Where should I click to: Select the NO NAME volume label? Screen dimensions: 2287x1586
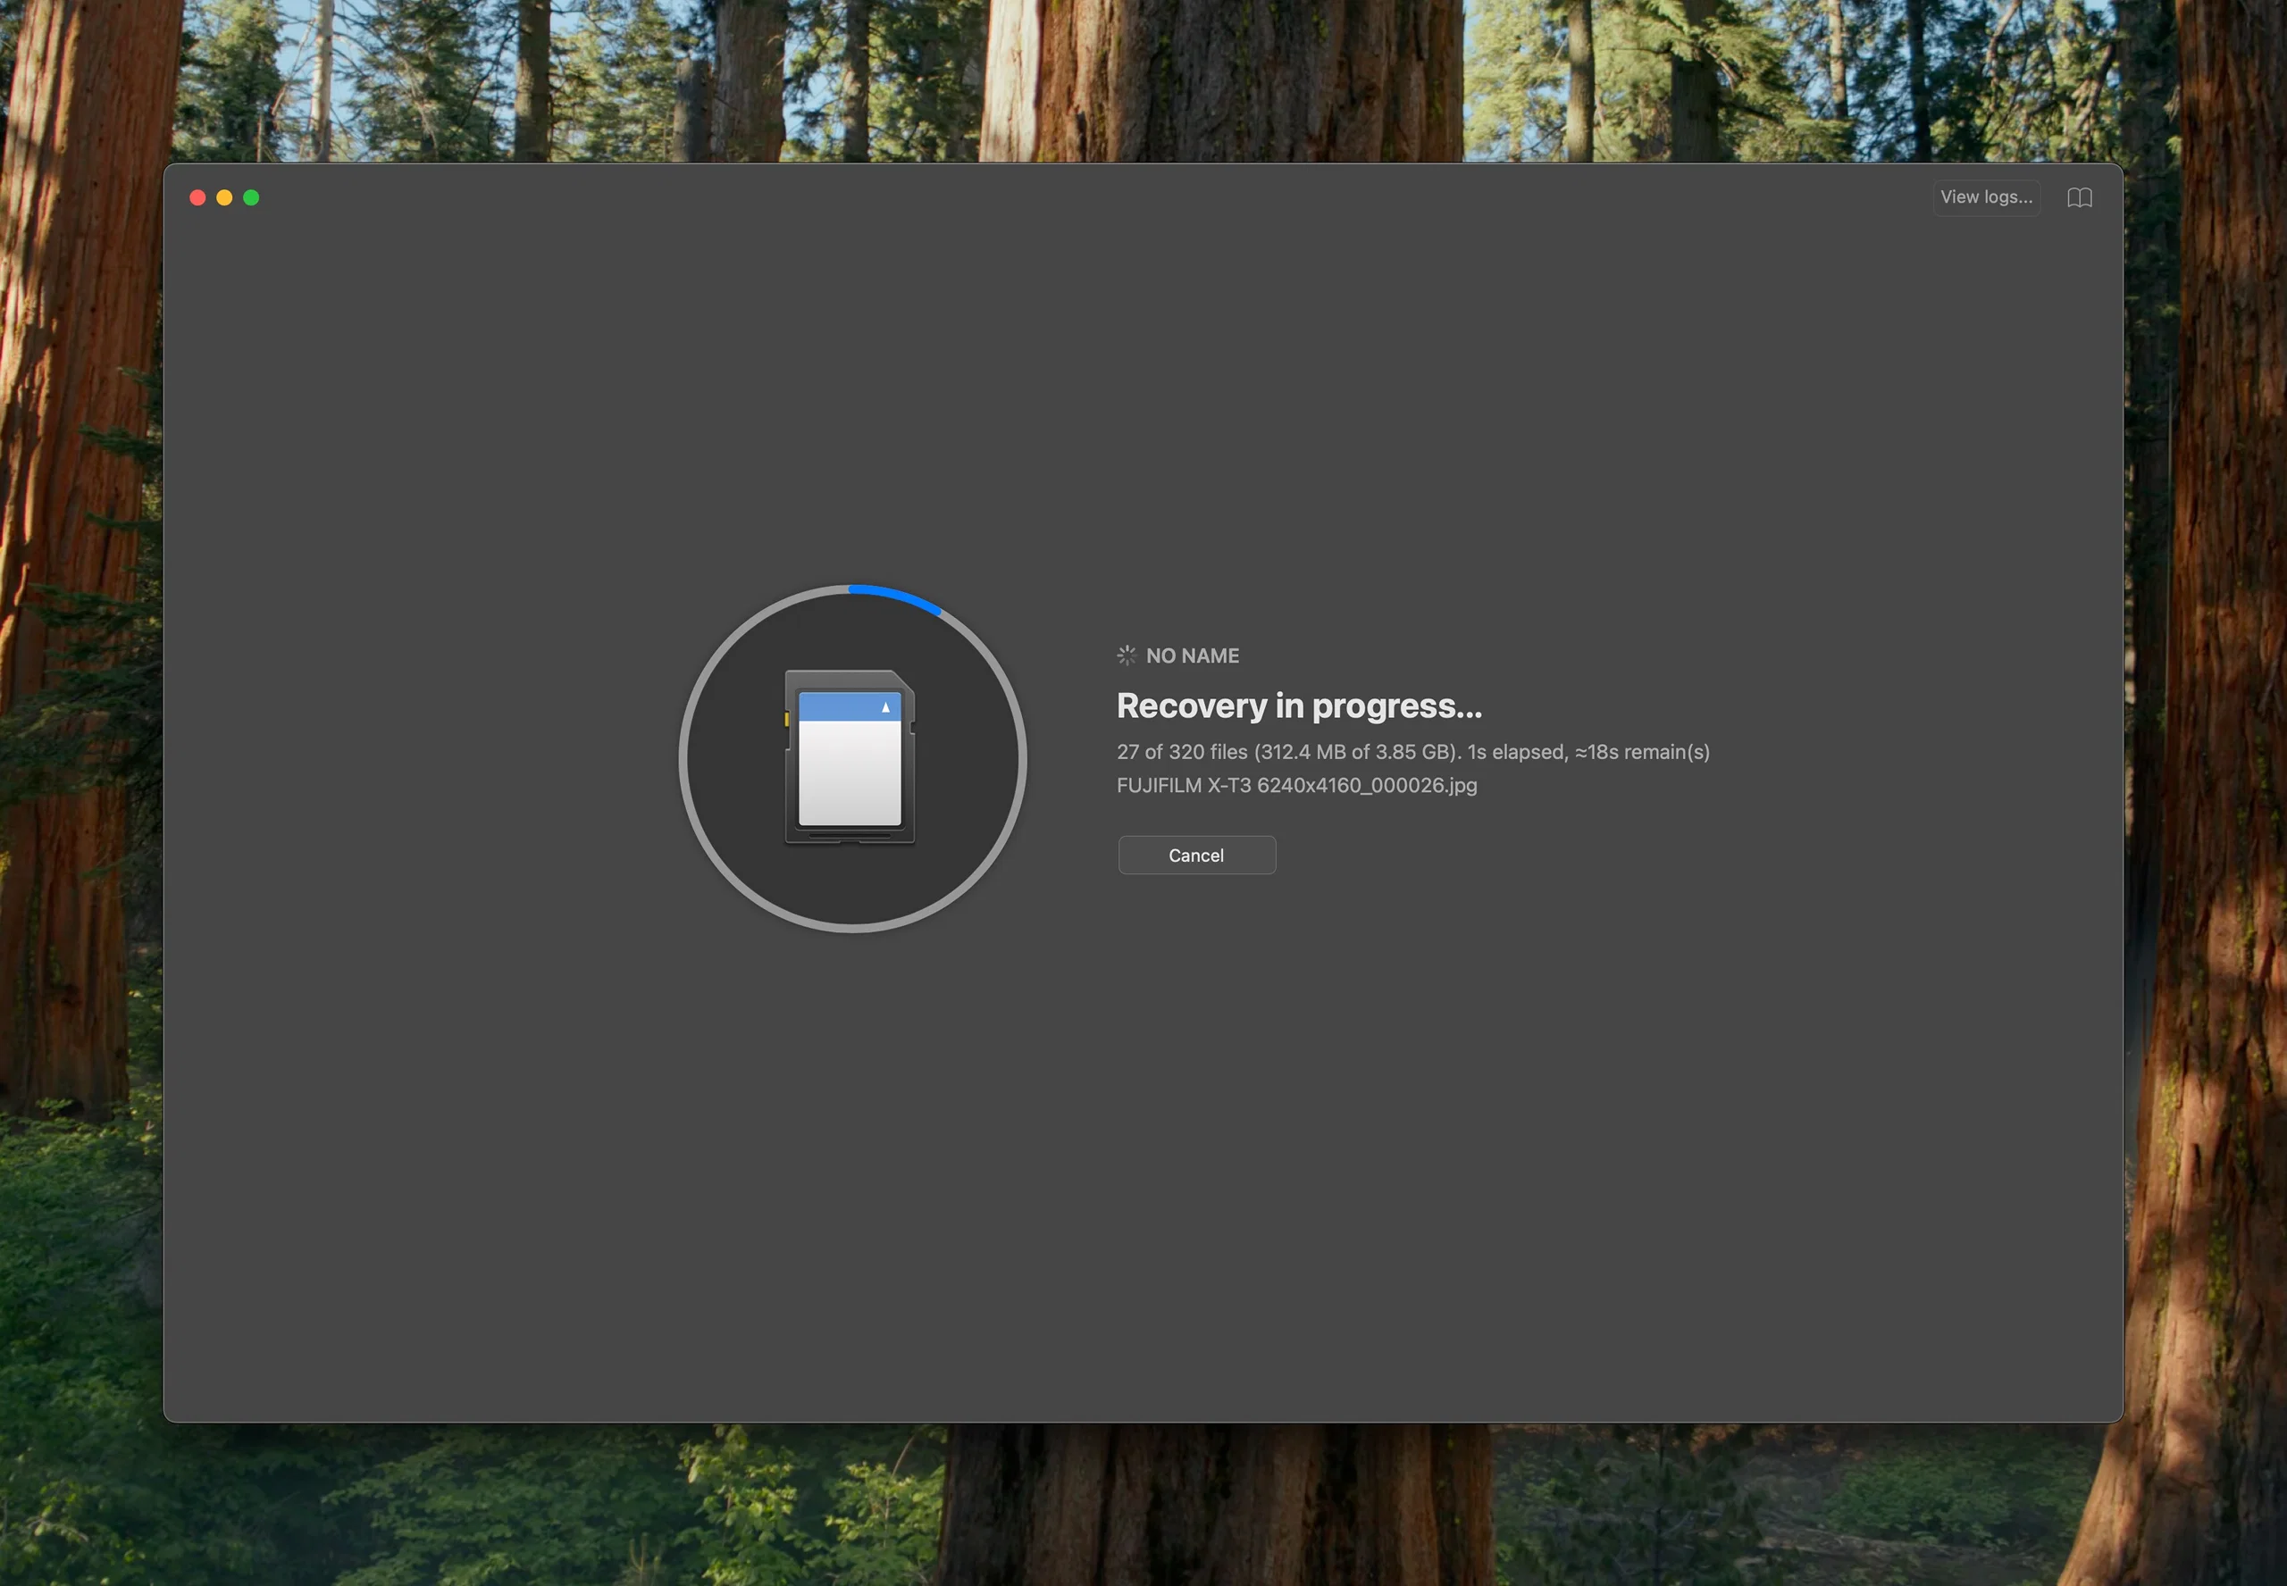pos(1192,655)
